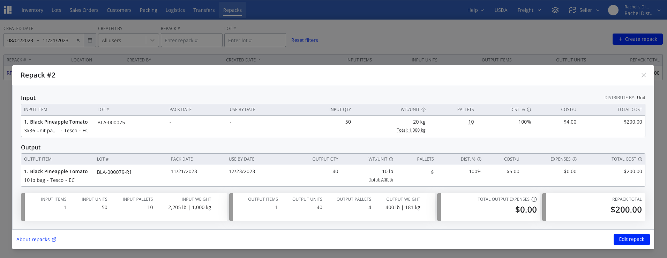Click info icon next to EXPENSES header
Viewport: 667px width, 258px height.
[575, 159]
